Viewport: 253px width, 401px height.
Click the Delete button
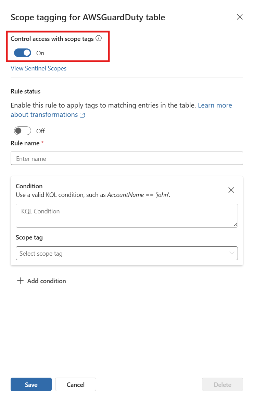(223, 385)
